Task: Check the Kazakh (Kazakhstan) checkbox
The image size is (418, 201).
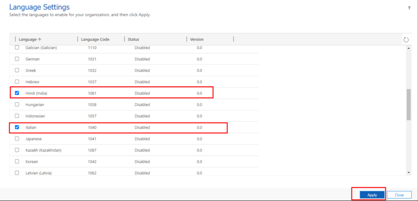Action: 17,150
